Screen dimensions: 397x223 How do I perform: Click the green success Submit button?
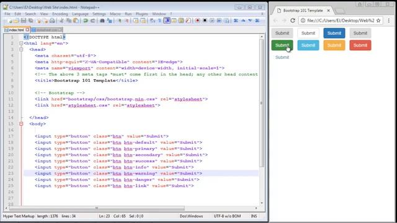[x=282, y=45]
